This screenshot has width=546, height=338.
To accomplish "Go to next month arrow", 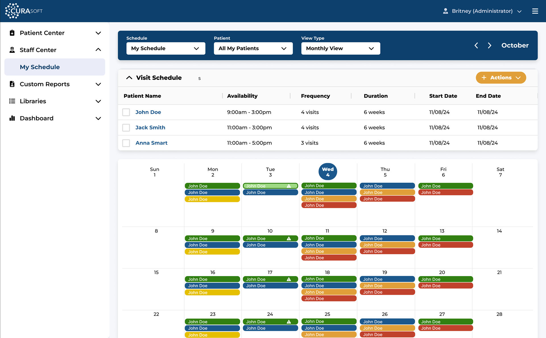I will tap(489, 46).
